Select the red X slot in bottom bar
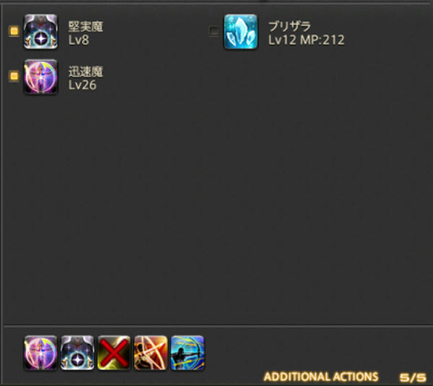 (x=114, y=353)
